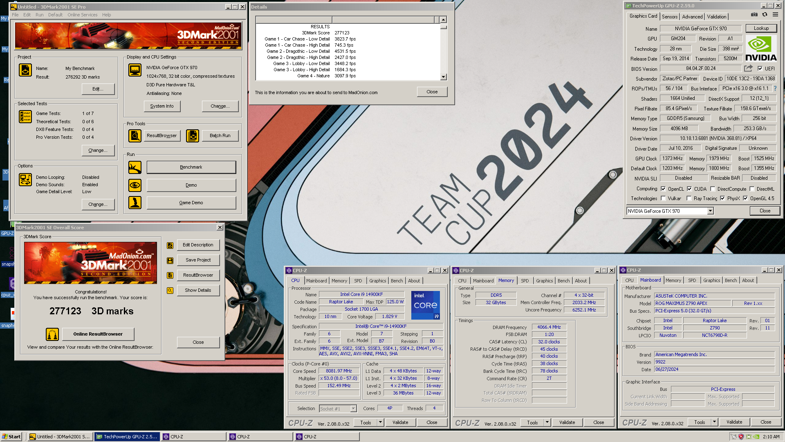Toggle the PhysX checkbox
The image size is (785, 442).
pos(722,198)
